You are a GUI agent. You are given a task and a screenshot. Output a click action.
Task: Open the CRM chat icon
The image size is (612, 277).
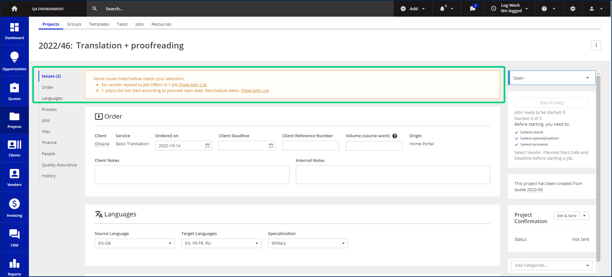[14, 234]
